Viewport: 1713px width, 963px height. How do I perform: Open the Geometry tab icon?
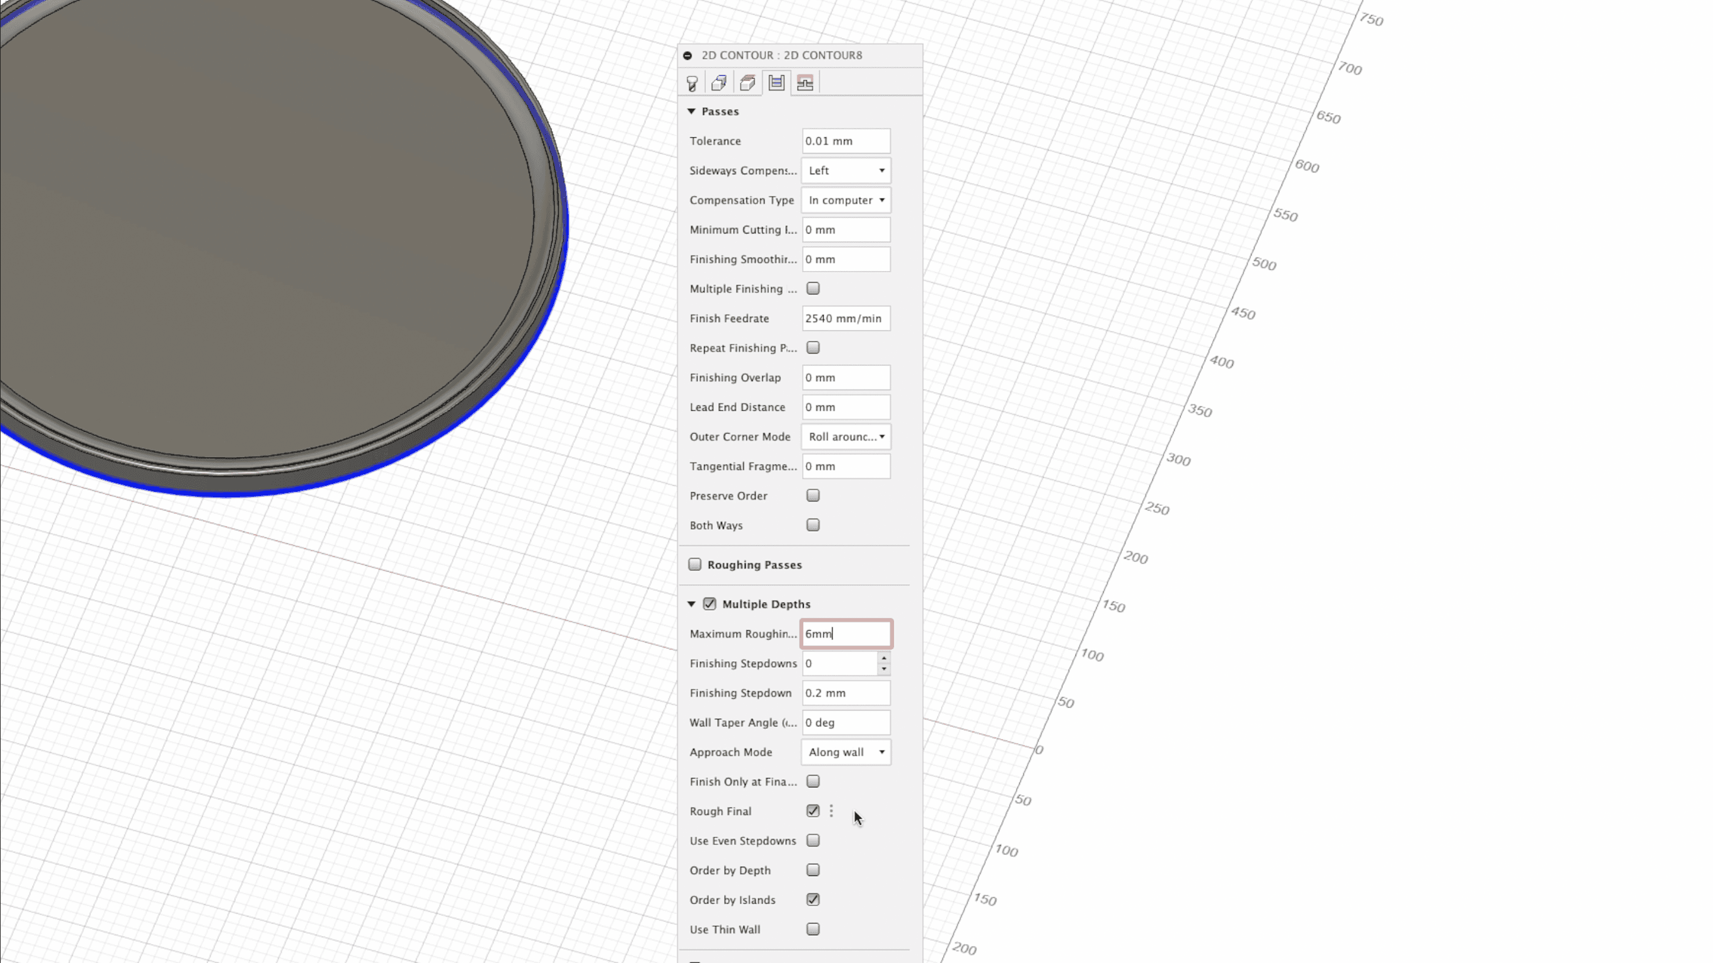pos(719,83)
